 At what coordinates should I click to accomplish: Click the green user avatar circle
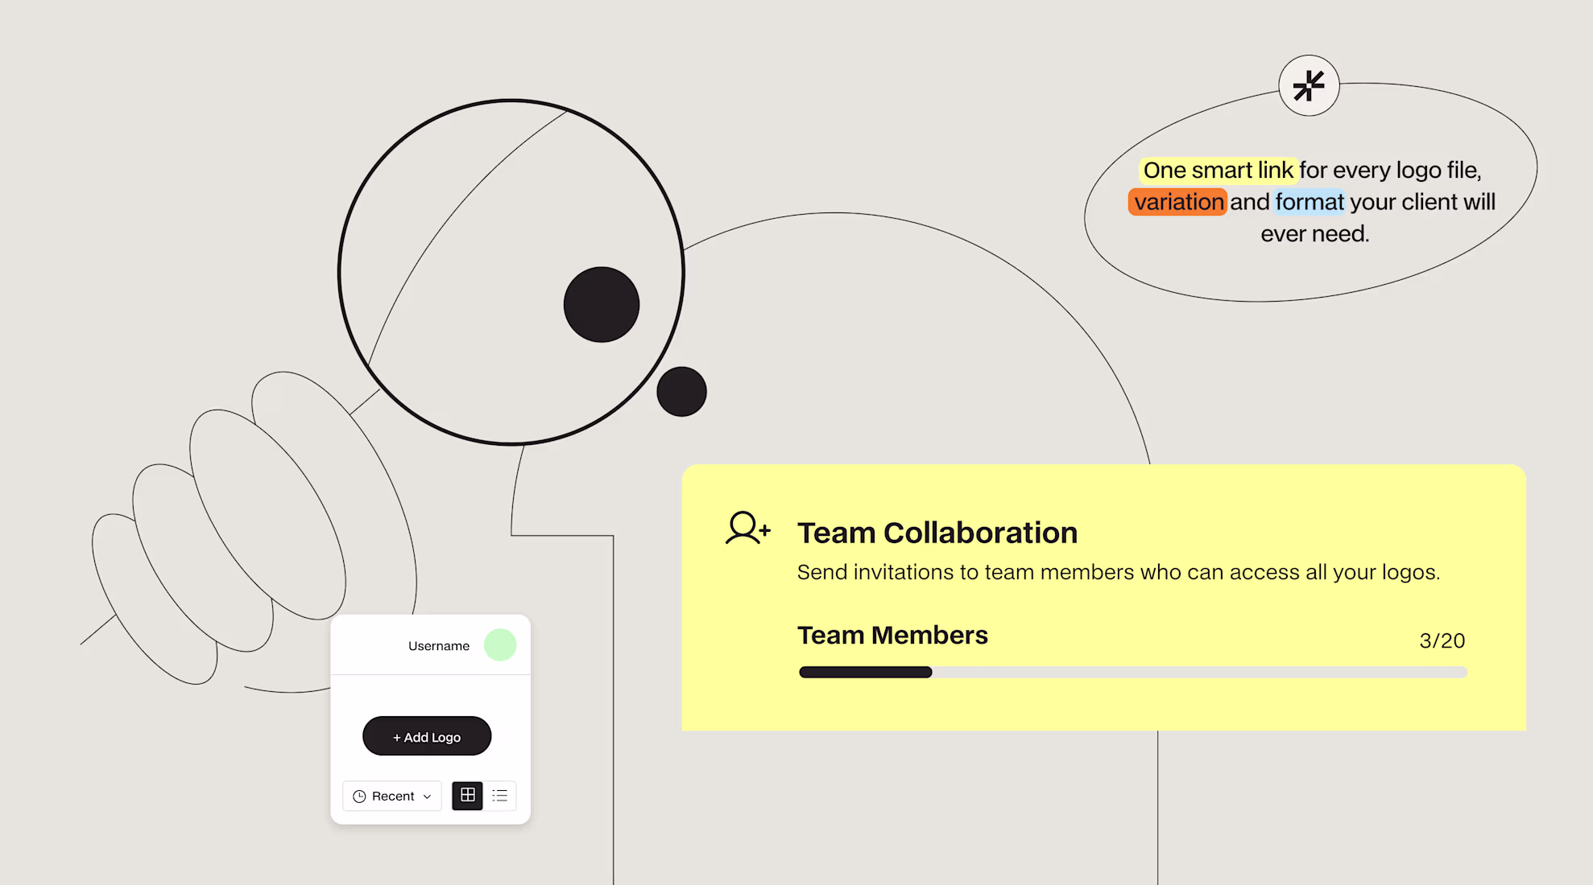(x=500, y=644)
